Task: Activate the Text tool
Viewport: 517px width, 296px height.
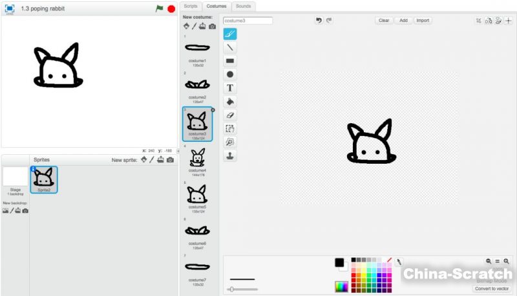Action: 230,88
